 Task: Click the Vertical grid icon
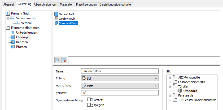coord(18,23)
